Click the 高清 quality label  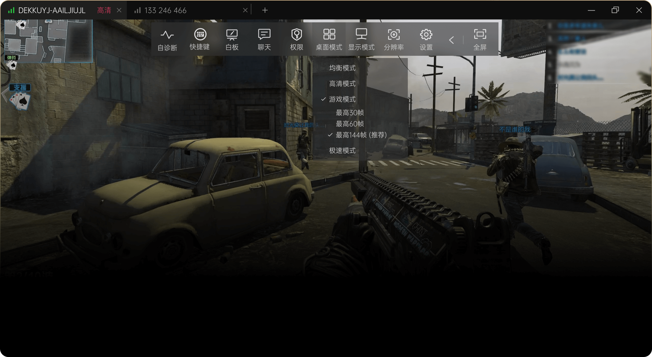pos(104,10)
